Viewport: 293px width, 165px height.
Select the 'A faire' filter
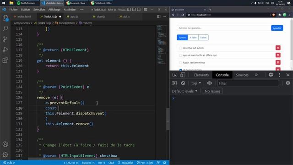tap(193, 38)
